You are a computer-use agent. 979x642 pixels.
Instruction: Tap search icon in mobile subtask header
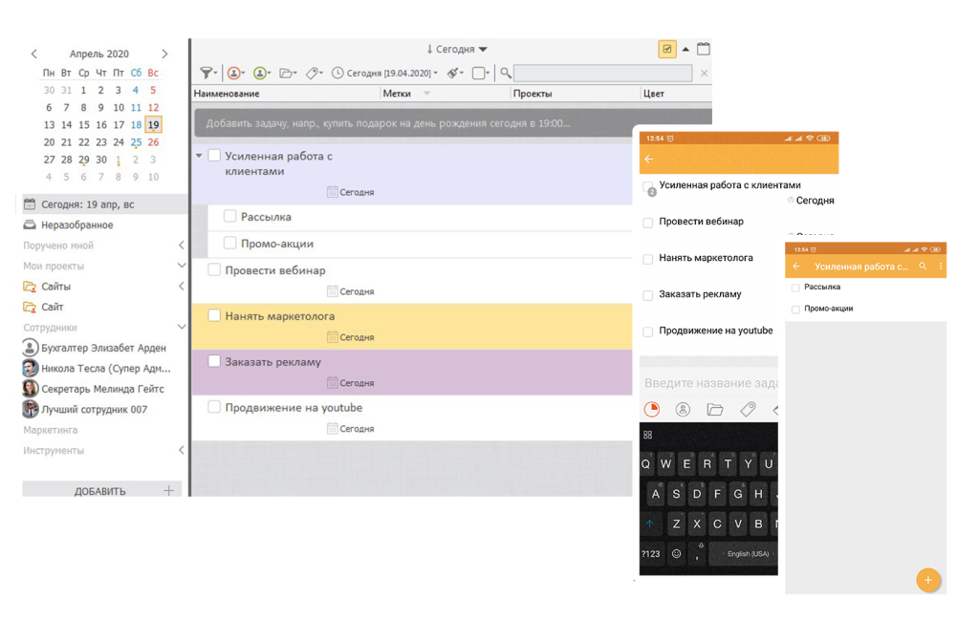(x=923, y=267)
